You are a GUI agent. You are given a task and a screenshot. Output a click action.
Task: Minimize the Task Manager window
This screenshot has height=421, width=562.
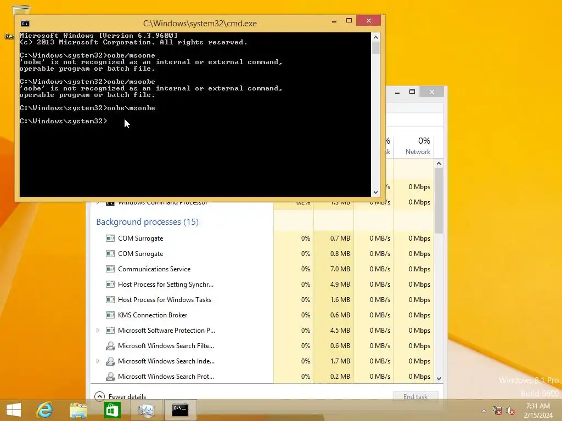click(397, 92)
